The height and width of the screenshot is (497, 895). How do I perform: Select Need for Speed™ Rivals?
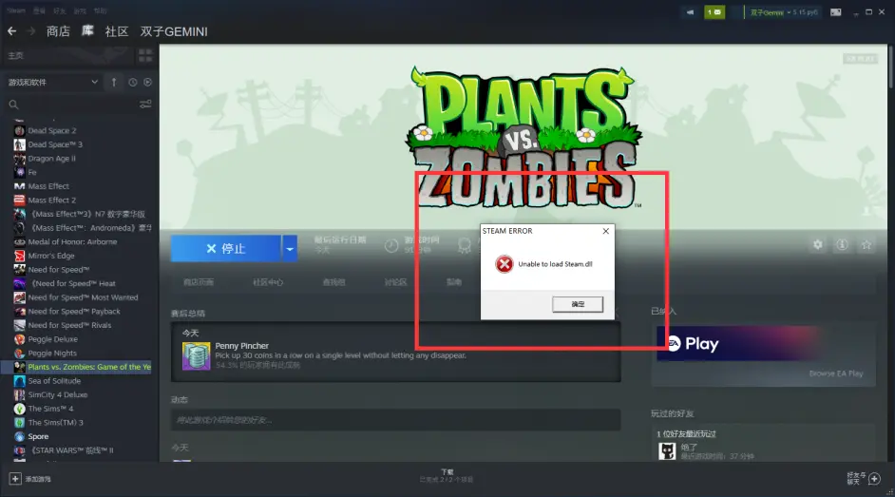69,325
